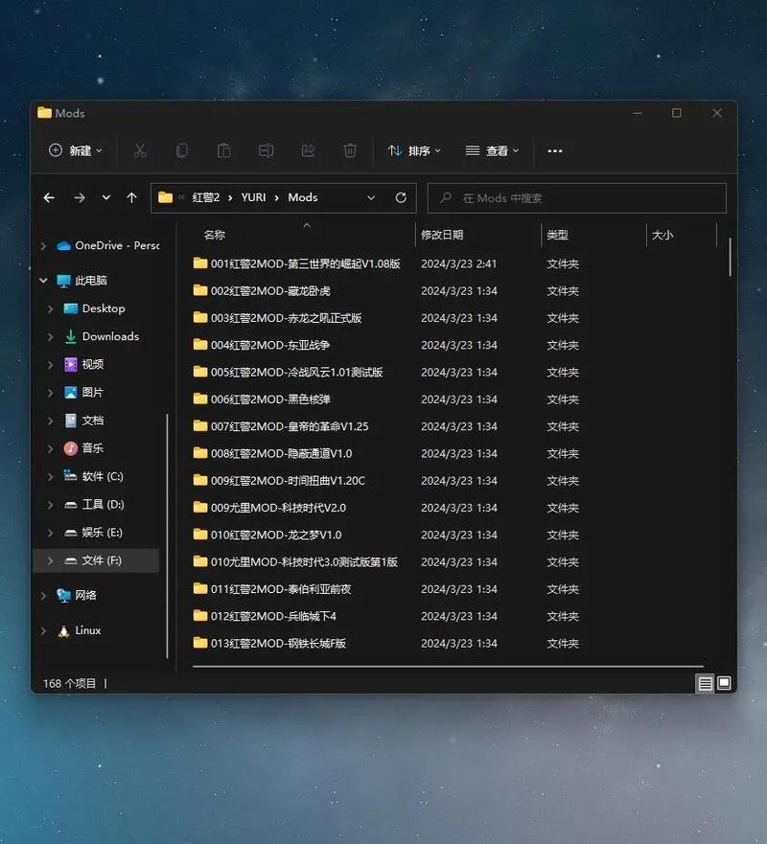Open the 查看 view menu
767x844 pixels.
[492, 150]
